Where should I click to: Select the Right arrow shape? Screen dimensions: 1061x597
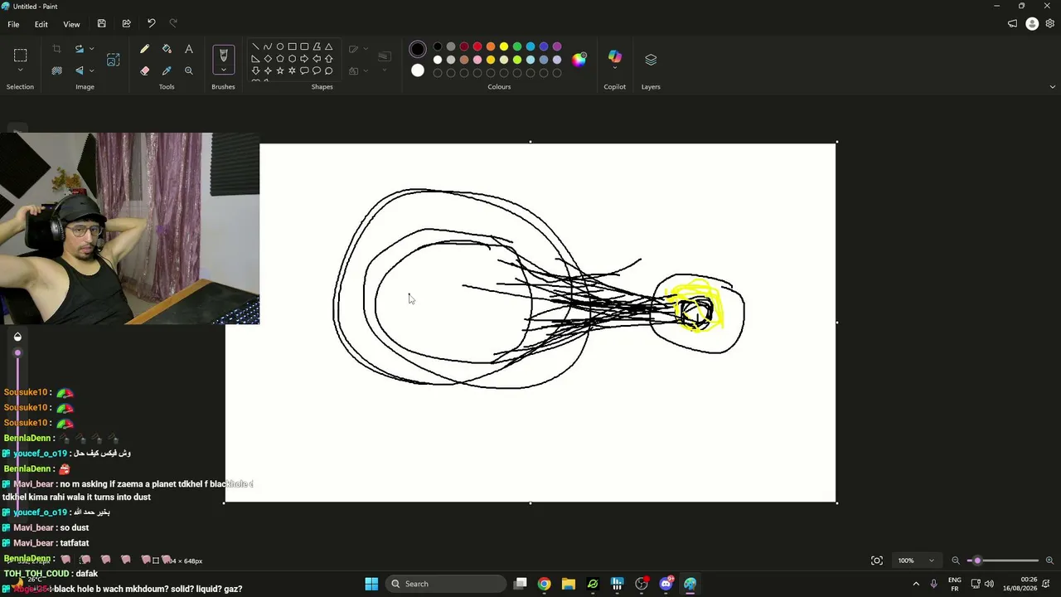coord(304,59)
